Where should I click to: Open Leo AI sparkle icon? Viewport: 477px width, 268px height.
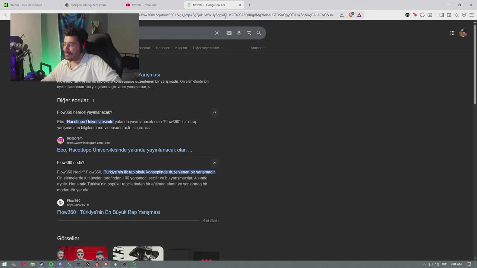point(457,15)
